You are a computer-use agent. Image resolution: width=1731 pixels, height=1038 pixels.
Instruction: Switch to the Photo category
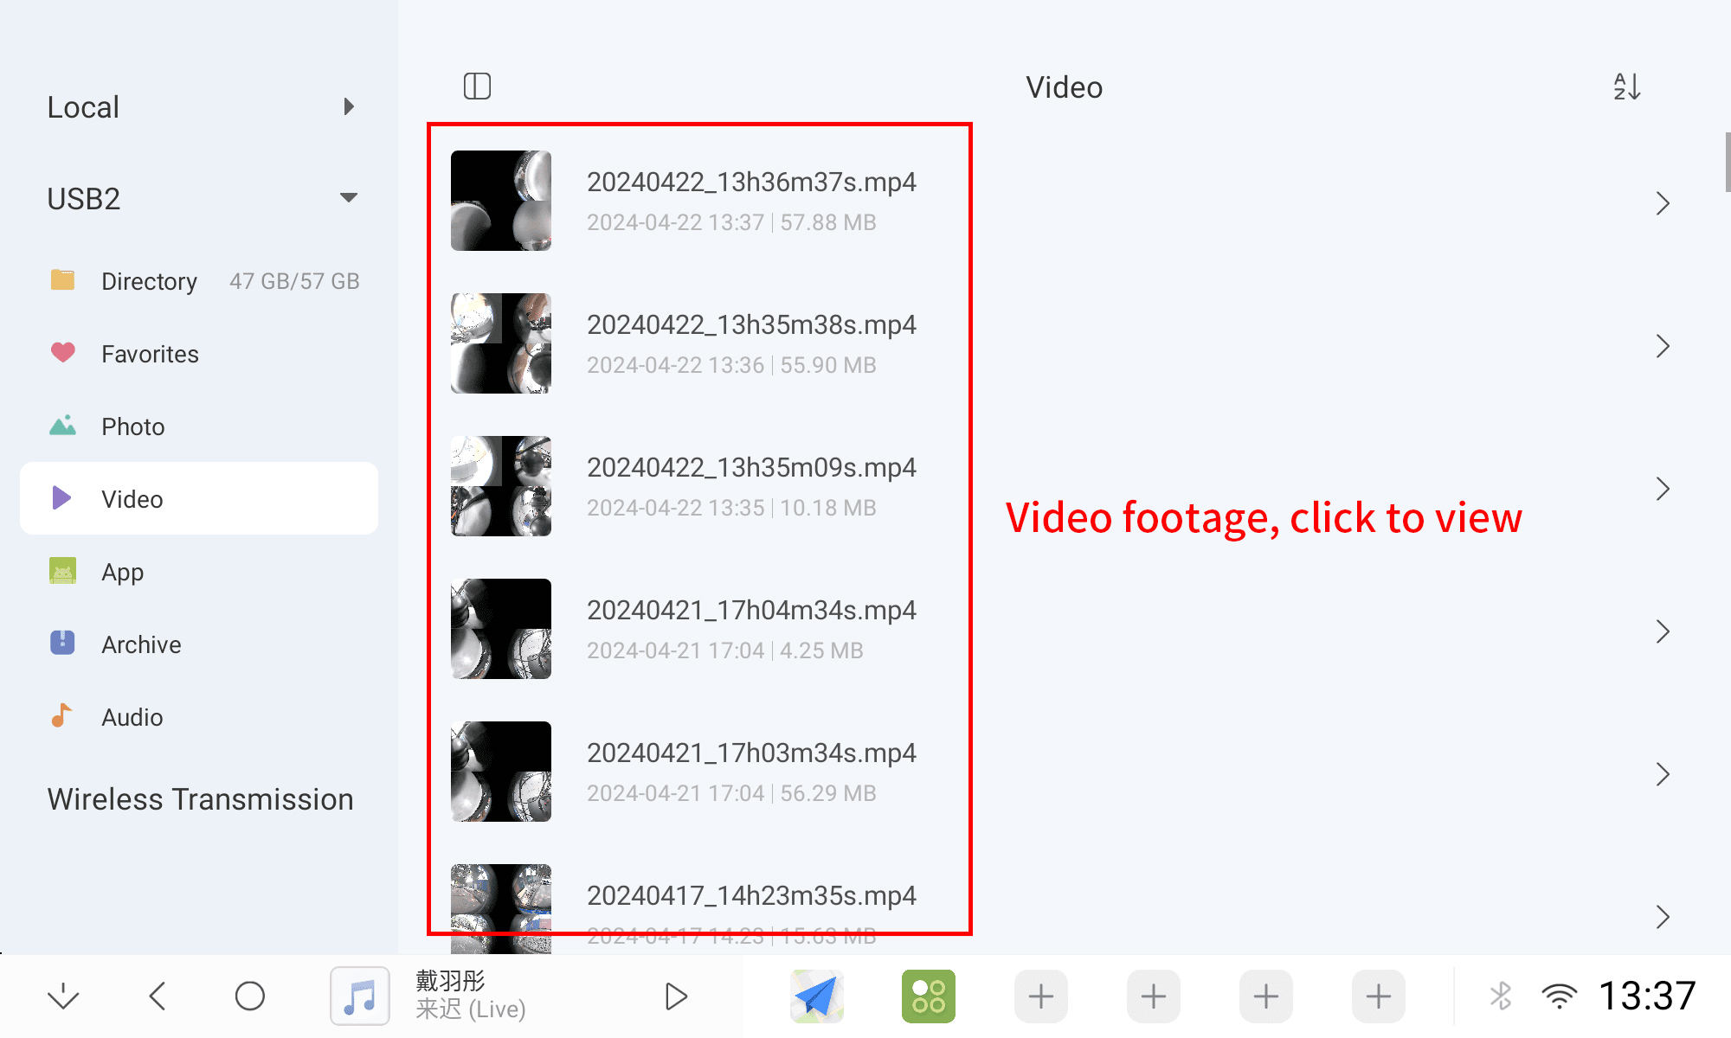click(132, 426)
